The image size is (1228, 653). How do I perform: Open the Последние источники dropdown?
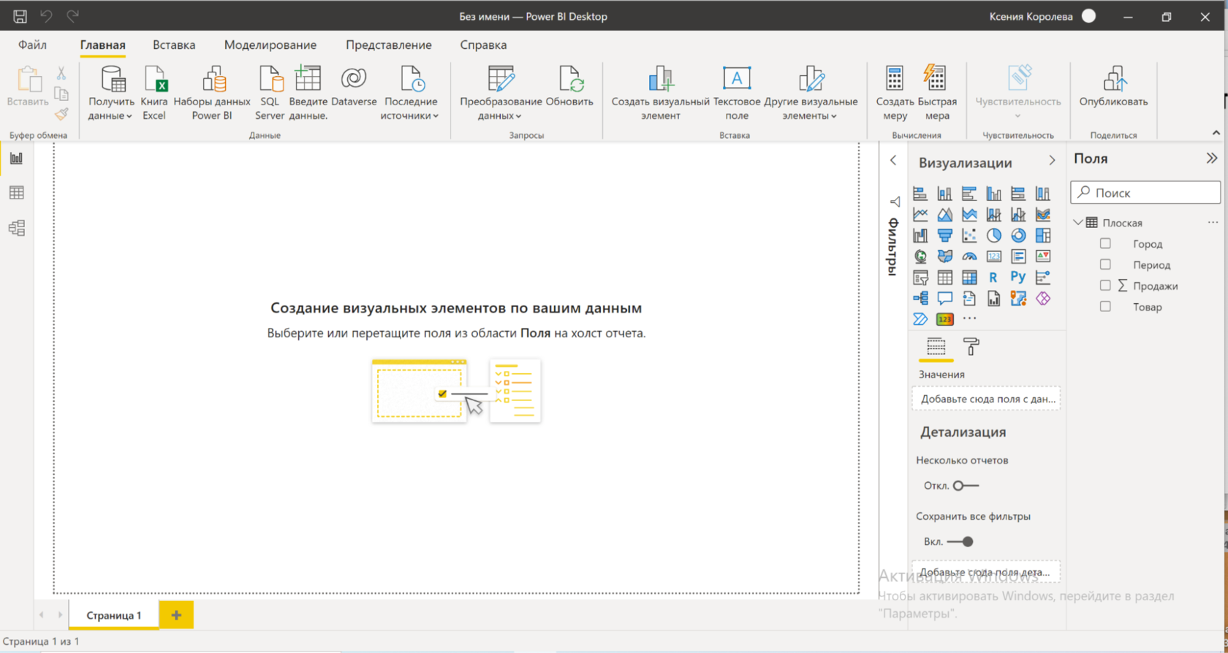click(x=410, y=93)
